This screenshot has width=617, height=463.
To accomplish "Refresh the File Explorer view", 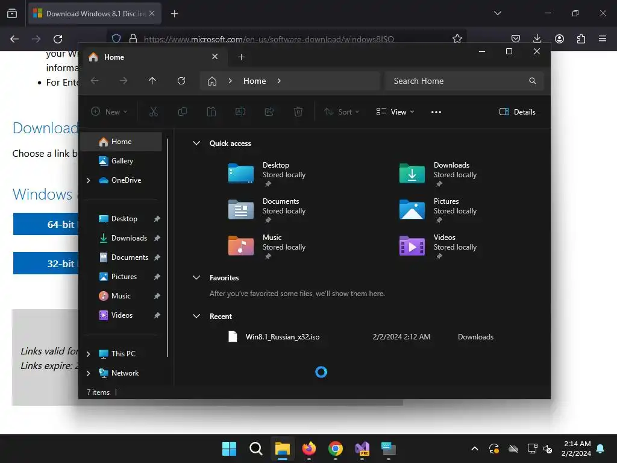I will click(181, 81).
